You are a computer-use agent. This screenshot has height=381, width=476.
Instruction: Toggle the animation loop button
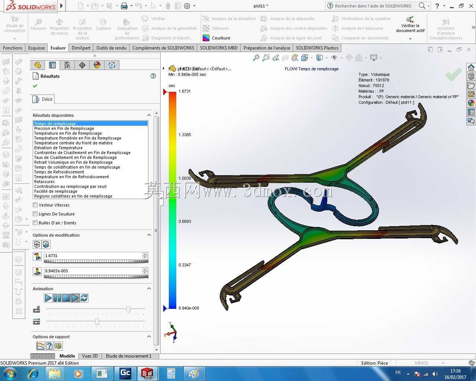pos(84,298)
